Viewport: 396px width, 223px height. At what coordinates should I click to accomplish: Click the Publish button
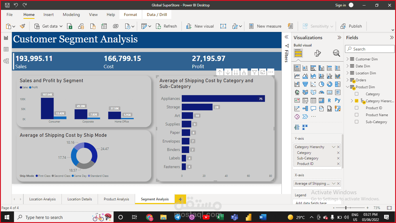coord(351,26)
